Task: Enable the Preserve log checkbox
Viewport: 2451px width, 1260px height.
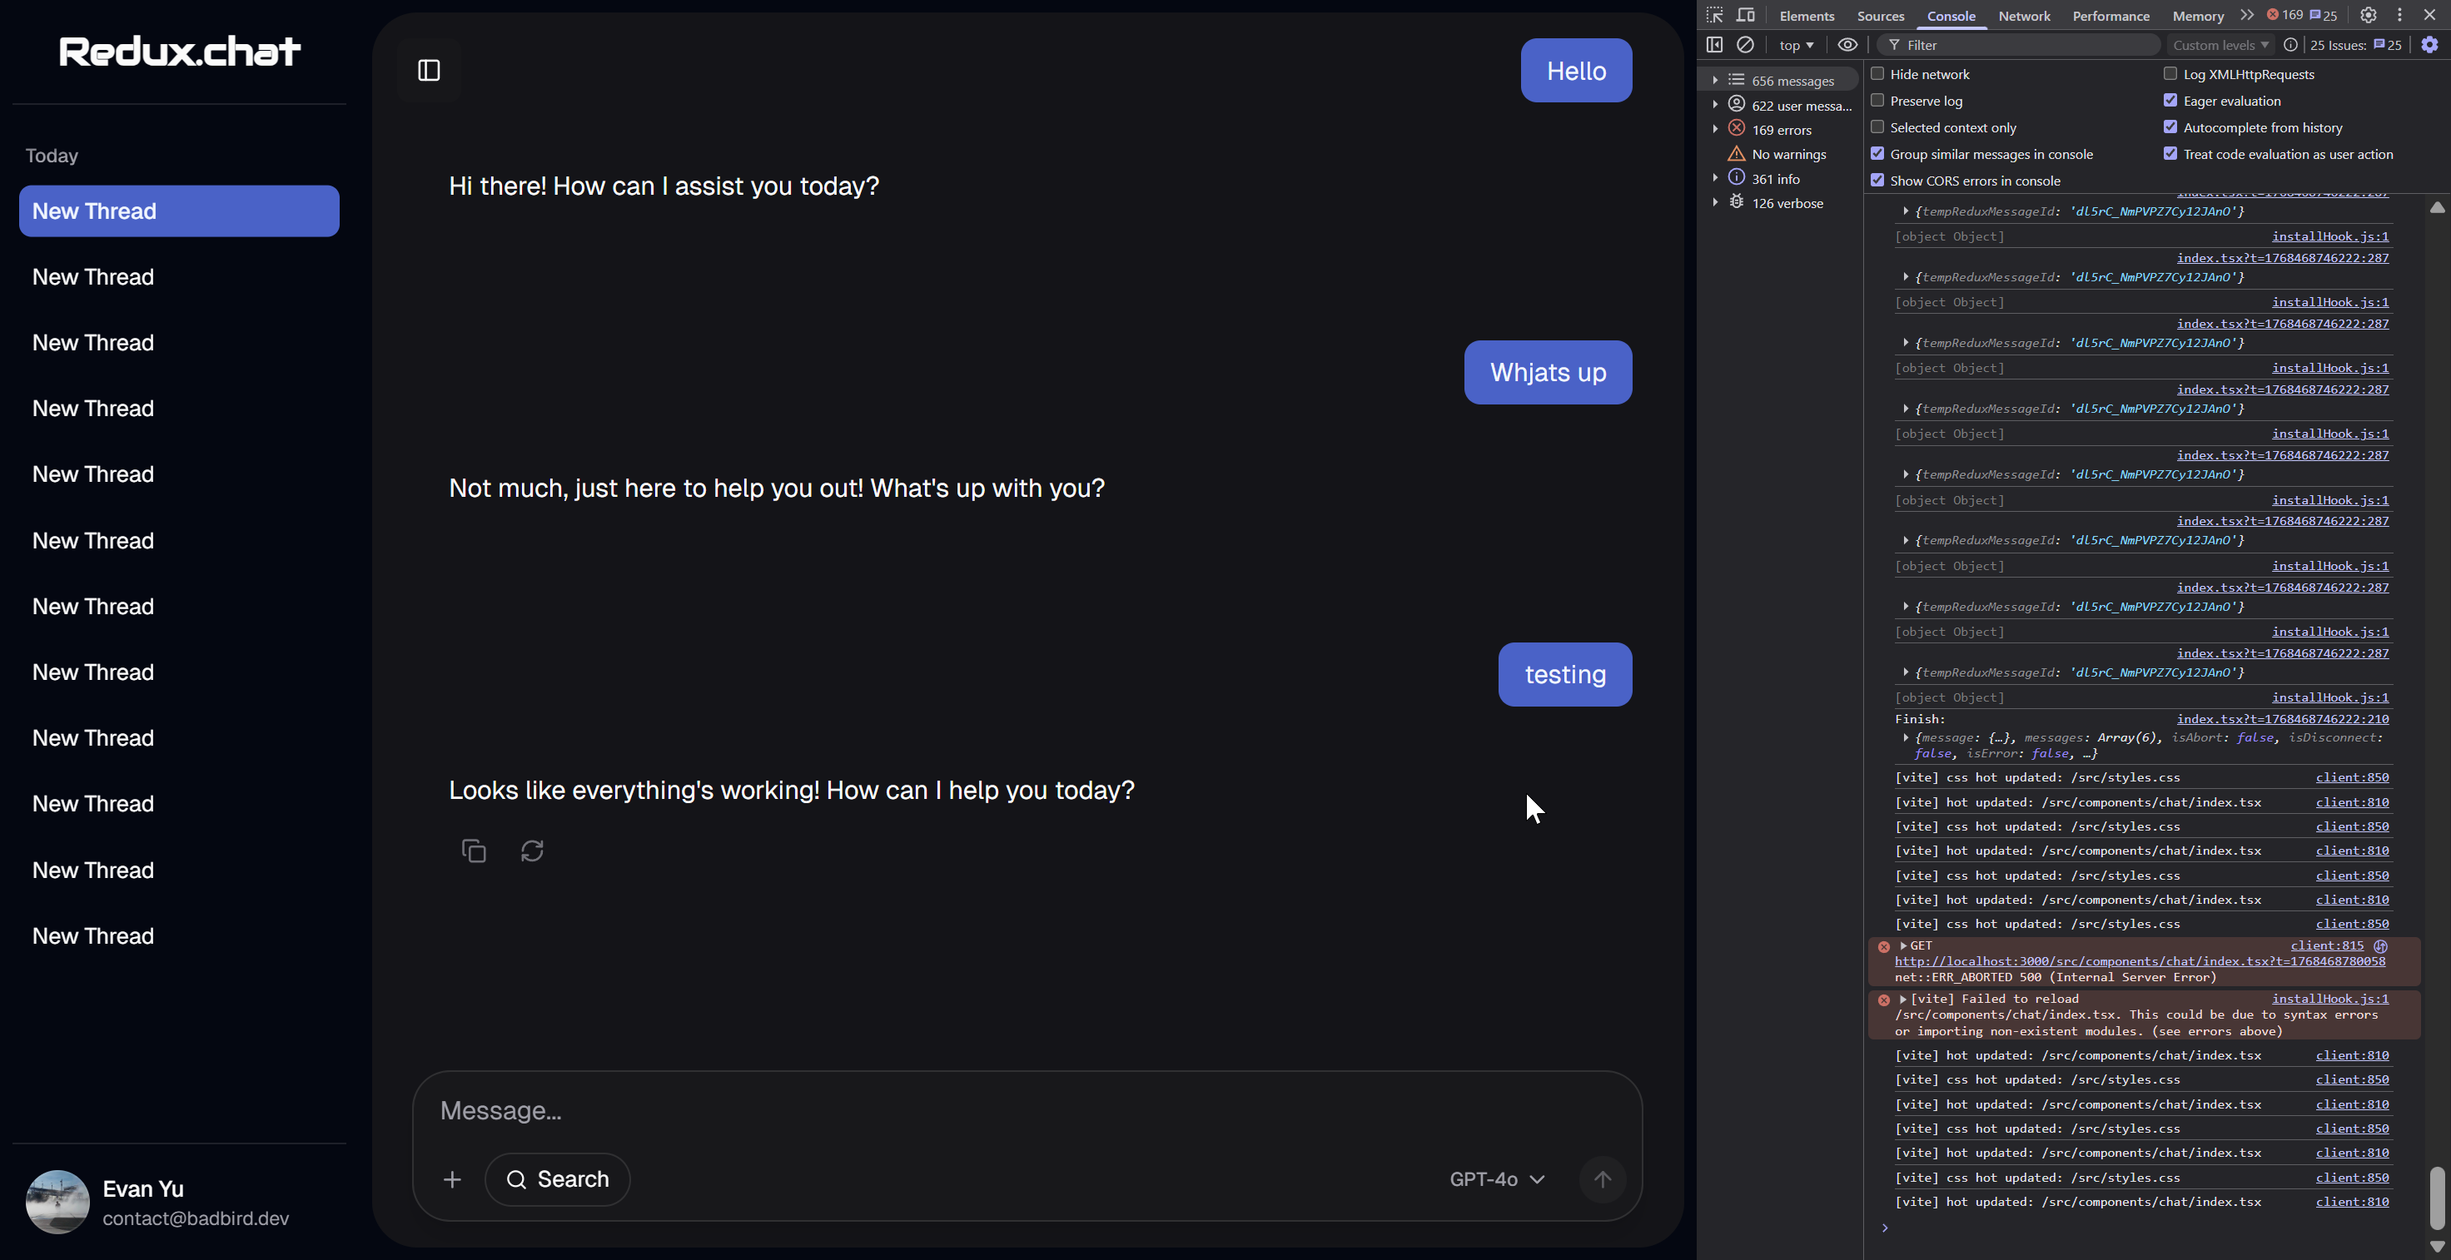Action: [1877, 101]
